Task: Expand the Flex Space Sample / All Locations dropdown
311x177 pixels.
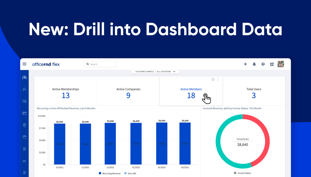Action: pos(155,72)
